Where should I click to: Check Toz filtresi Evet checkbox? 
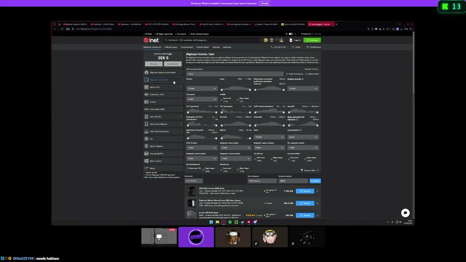point(255,158)
